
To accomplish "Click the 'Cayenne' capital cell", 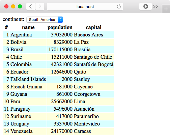I will [94, 87].
